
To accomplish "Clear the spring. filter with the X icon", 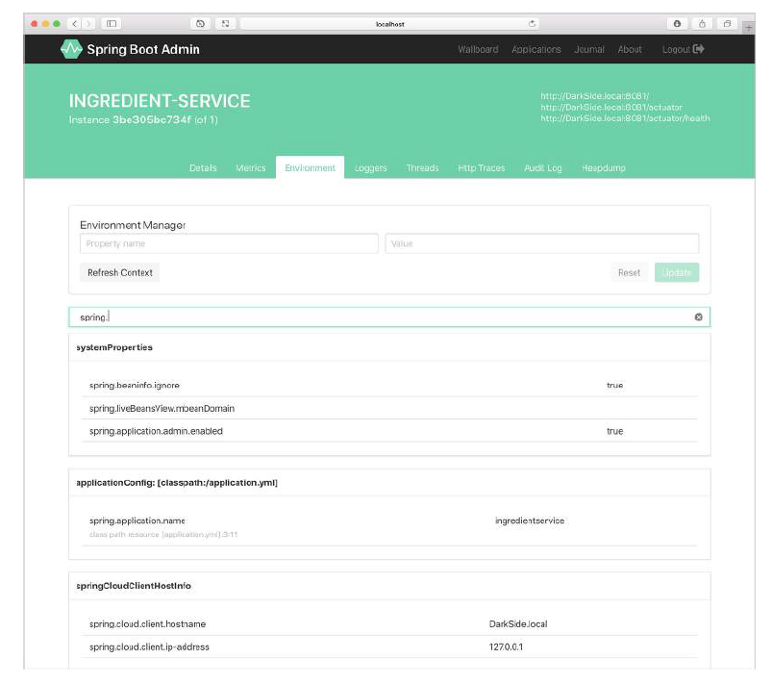I will point(698,317).
